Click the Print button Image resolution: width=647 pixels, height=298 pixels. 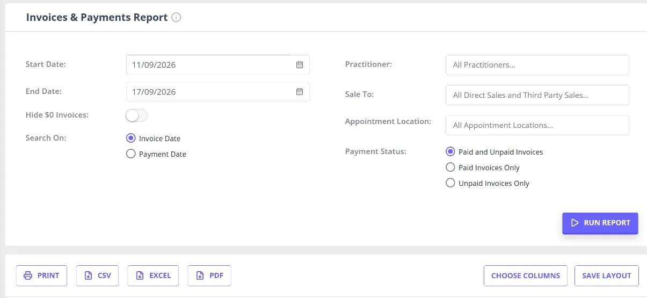(41, 275)
